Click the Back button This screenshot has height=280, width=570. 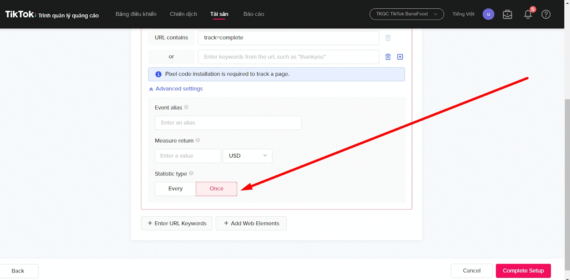[x=19, y=271]
